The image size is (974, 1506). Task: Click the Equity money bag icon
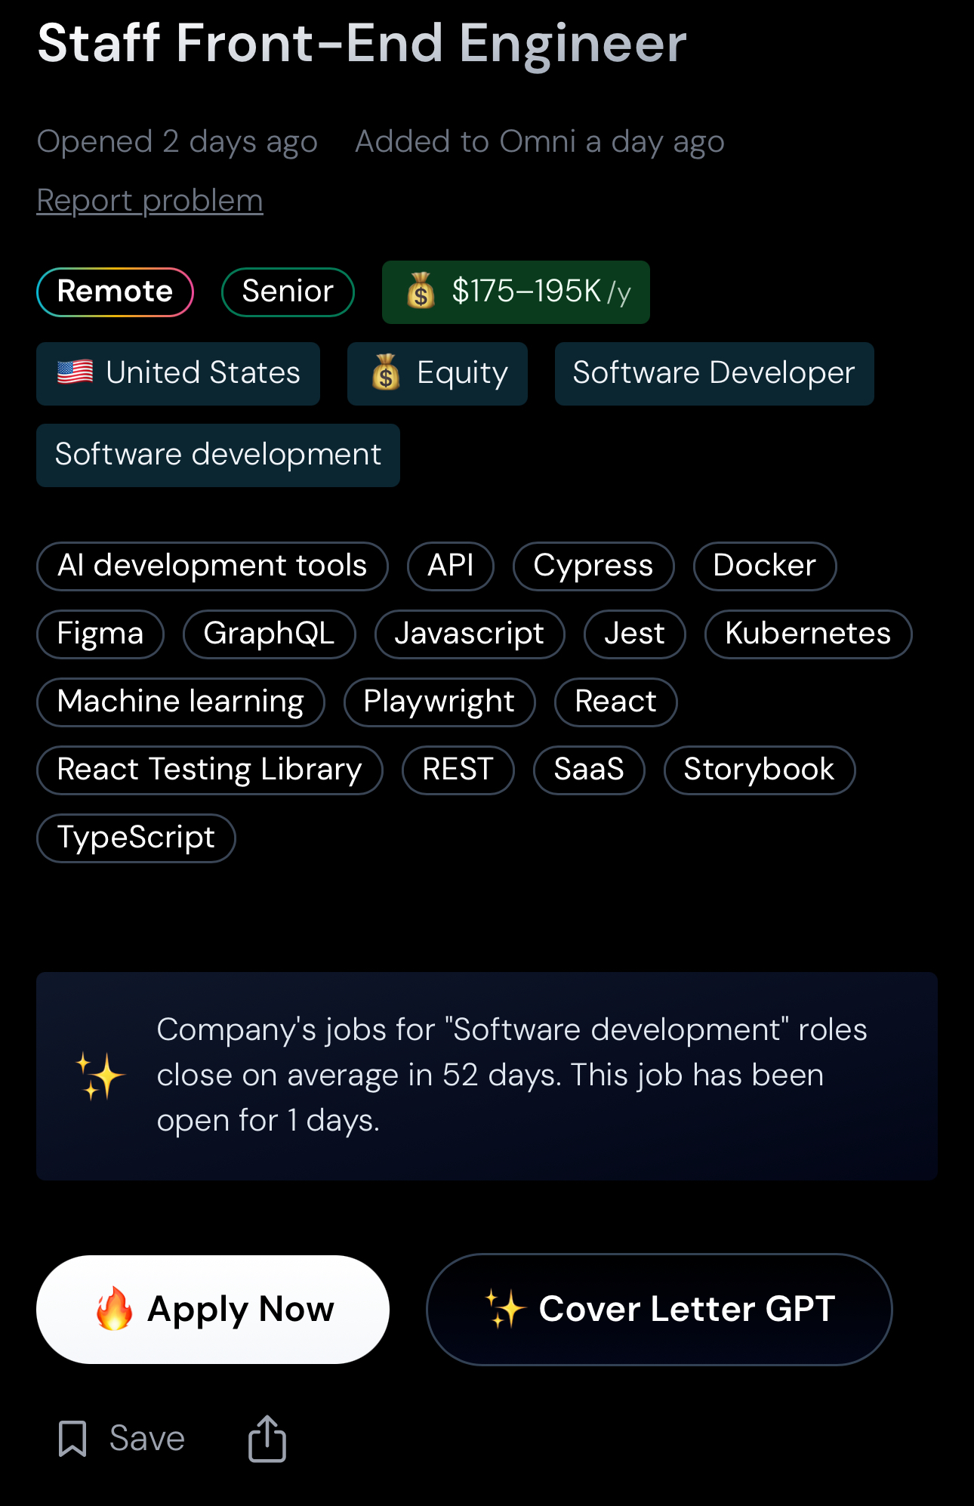pyautogui.click(x=386, y=373)
